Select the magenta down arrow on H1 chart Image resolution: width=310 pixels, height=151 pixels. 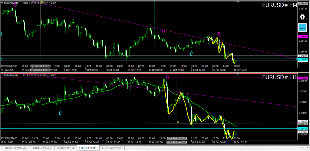pyautogui.click(x=167, y=77)
